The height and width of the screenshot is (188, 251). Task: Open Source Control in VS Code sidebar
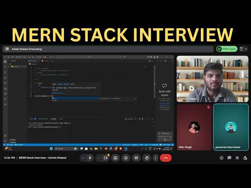5,72
